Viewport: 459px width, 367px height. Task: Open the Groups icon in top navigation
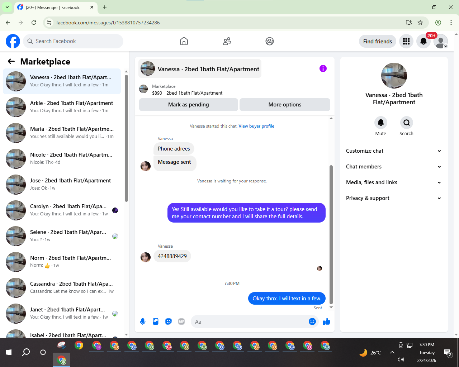pyautogui.click(x=270, y=41)
